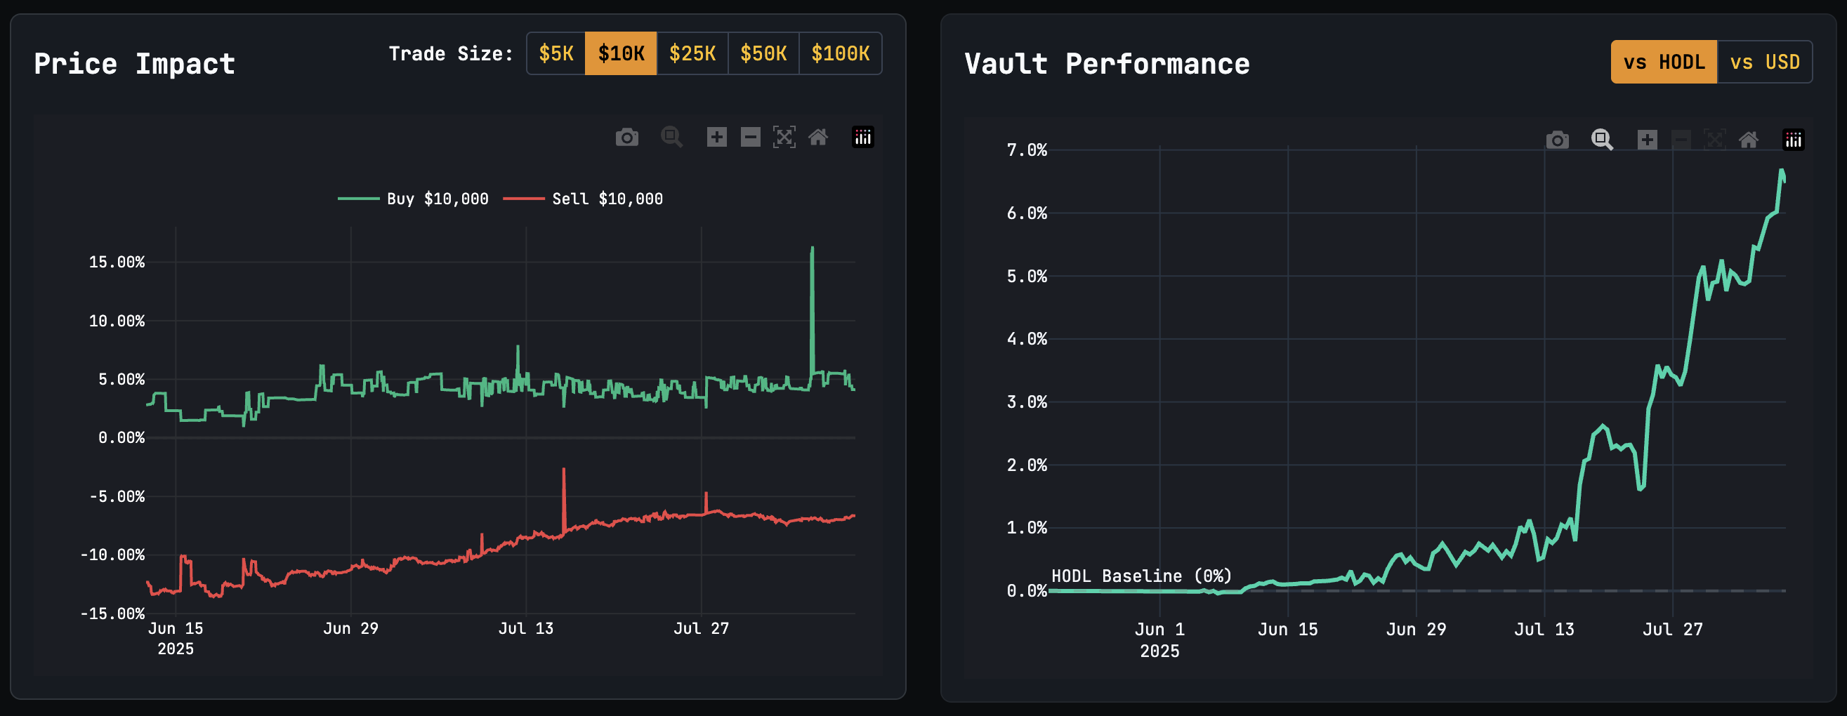
Task: Set trade size to $50K
Action: click(x=763, y=54)
